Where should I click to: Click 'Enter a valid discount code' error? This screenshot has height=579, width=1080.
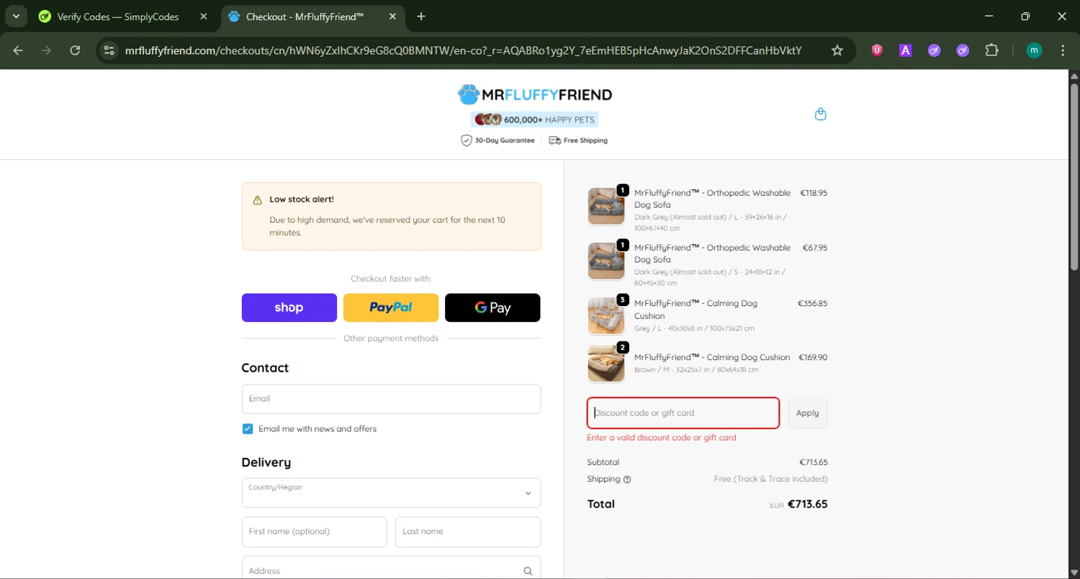[x=662, y=438]
